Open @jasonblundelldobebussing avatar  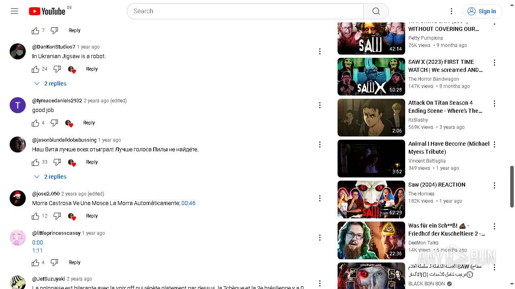click(18, 144)
